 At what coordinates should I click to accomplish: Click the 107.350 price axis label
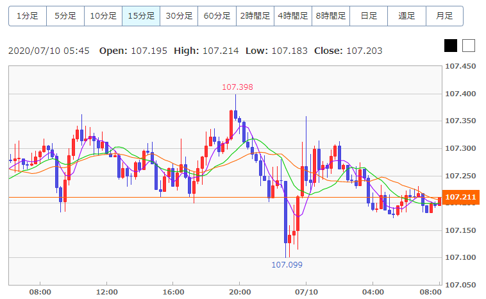point(460,121)
